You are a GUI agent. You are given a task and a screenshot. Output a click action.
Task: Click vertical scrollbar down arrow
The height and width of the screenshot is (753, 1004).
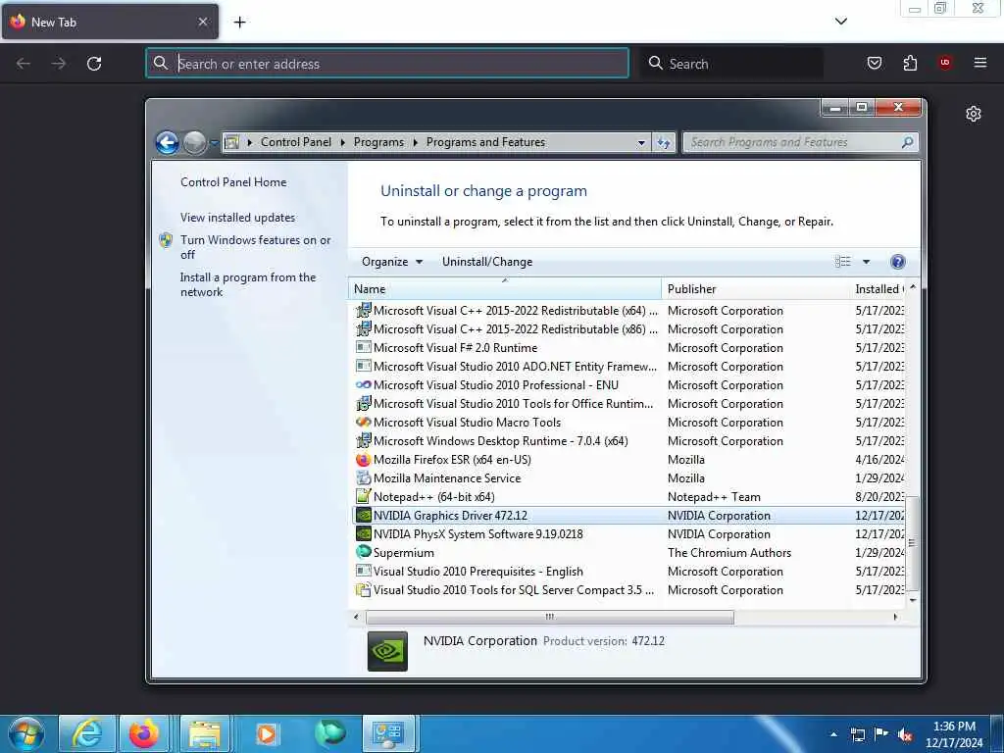coord(913,601)
